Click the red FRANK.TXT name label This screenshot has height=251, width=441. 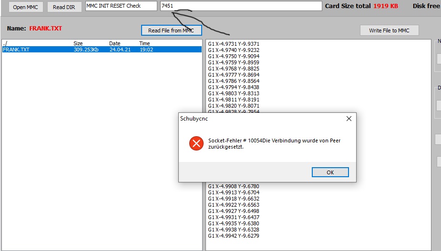[x=46, y=29]
